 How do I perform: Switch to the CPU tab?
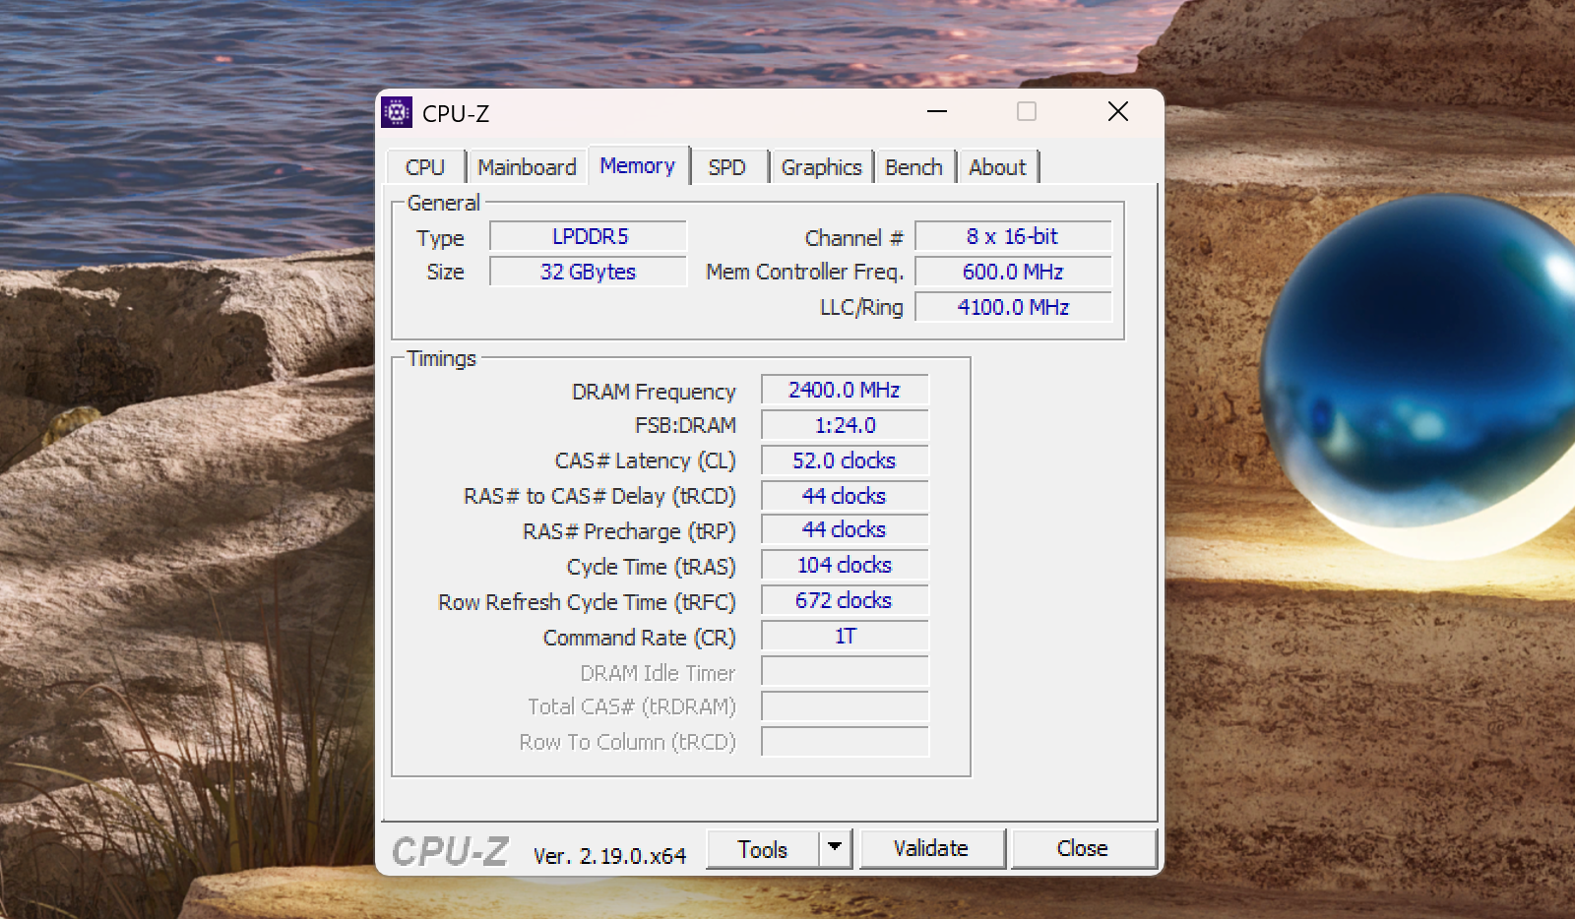[x=425, y=167]
